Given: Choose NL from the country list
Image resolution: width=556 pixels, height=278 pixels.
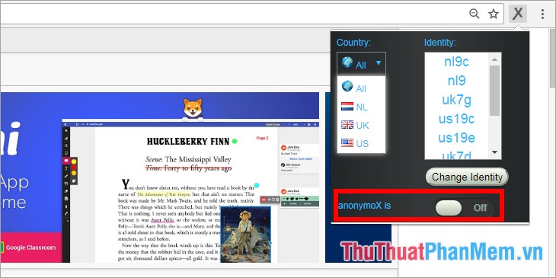Looking at the screenshot, I should tap(361, 107).
